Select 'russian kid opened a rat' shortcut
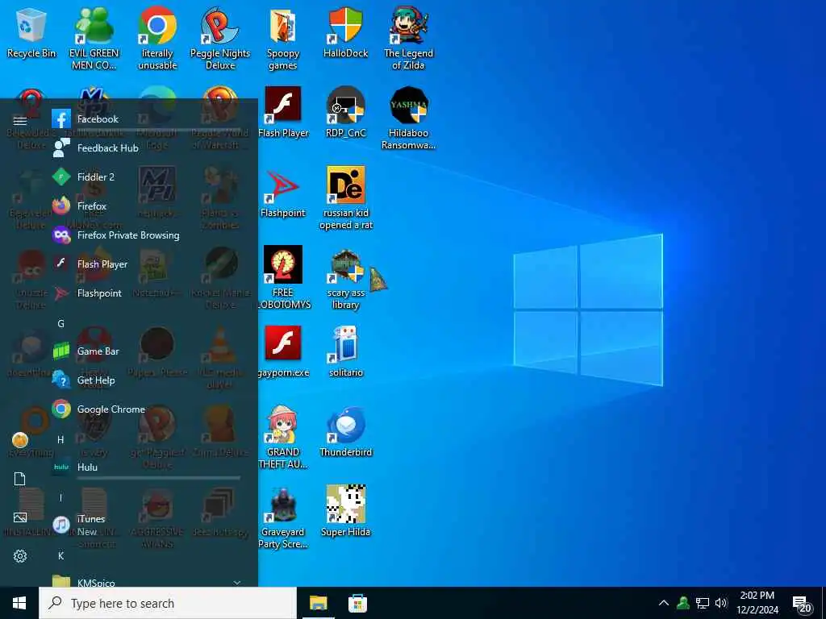 coord(345,198)
